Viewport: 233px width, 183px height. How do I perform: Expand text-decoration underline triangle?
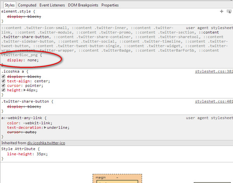45,127
